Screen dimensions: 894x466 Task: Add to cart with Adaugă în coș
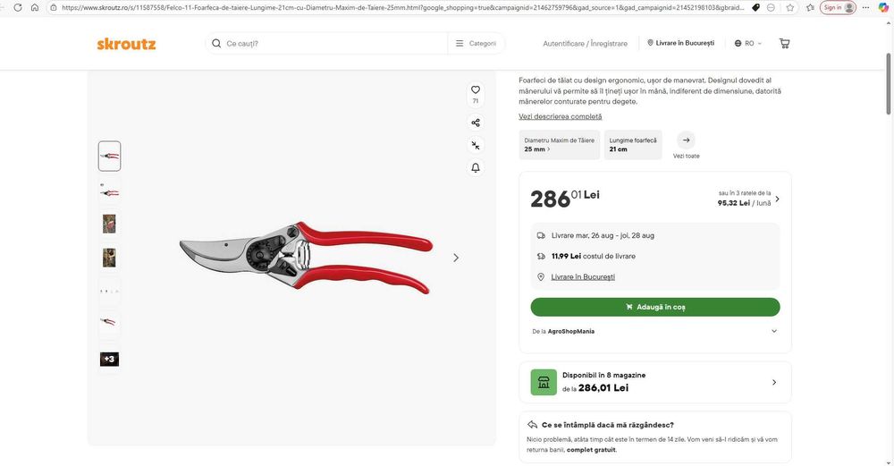pos(655,307)
